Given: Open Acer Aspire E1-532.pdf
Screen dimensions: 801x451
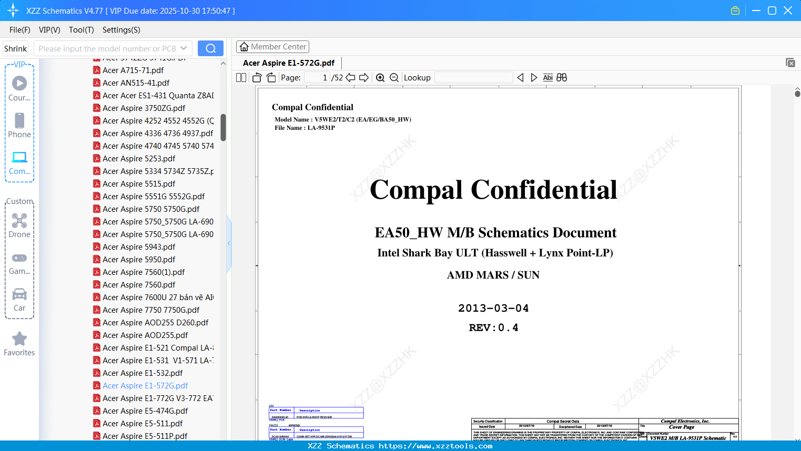Looking at the screenshot, I should (x=143, y=373).
